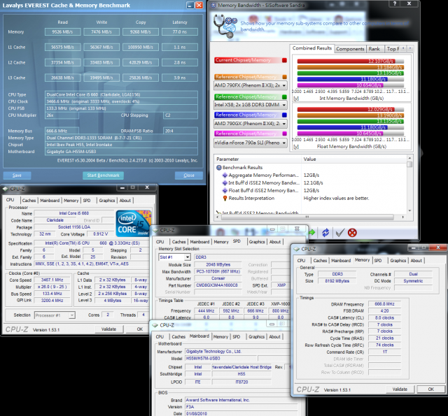Screen dimensions: 448x416
Task: Open About tab in CPU-Z SPD window
Action: coord(275,242)
